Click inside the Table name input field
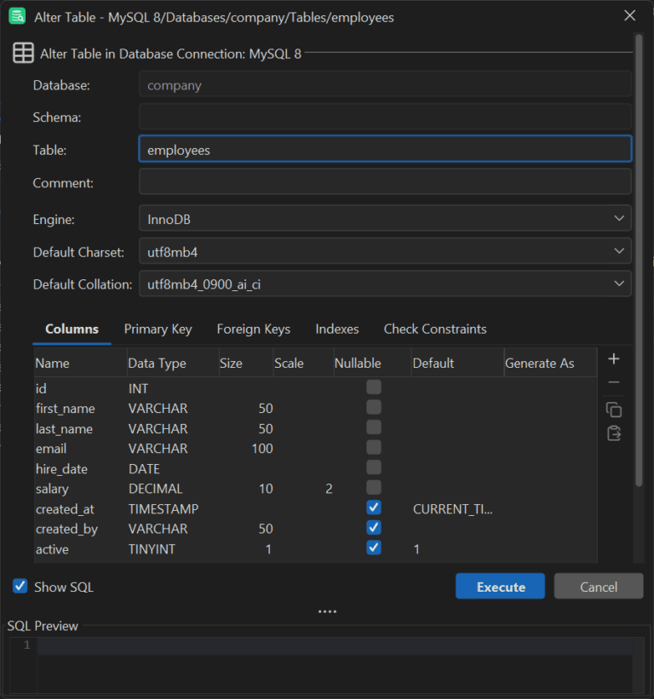 point(383,148)
